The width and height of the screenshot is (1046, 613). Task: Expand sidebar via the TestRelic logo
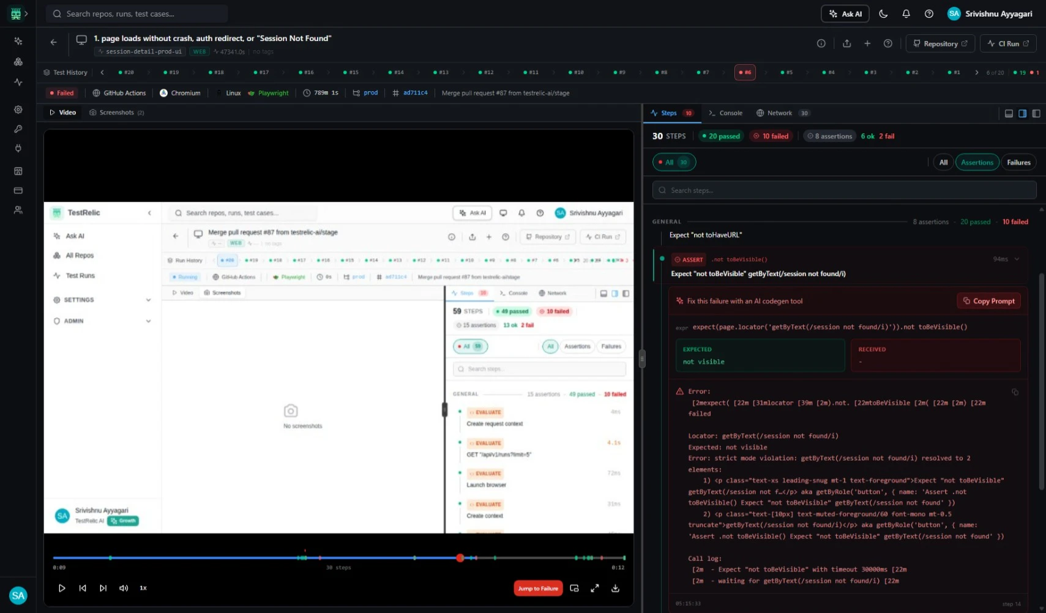coord(16,13)
